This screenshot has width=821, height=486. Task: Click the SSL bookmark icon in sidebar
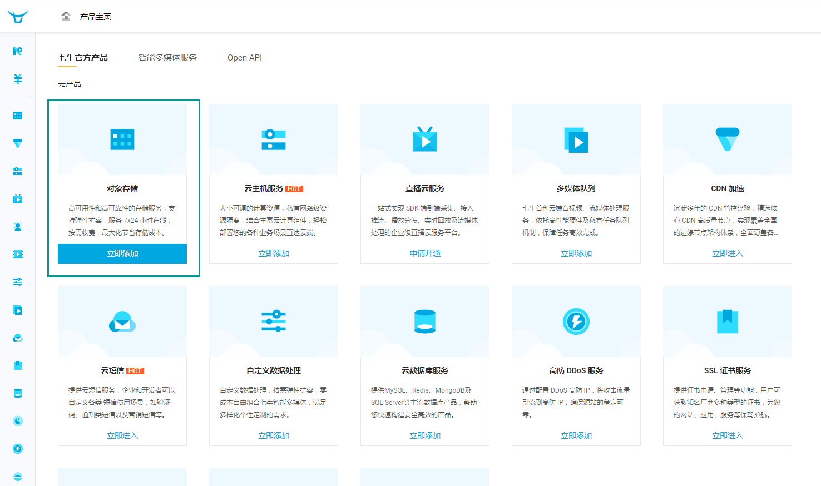point(18,365)
